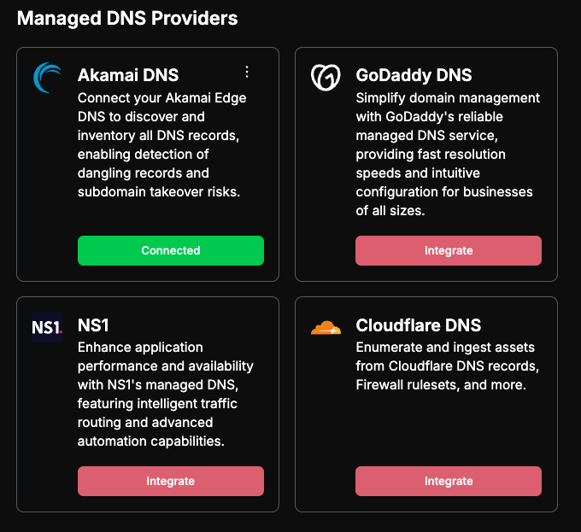Select the Cloudflare DNS card title
The height and width of the screenshot is (532, 581).
point(419,325)
